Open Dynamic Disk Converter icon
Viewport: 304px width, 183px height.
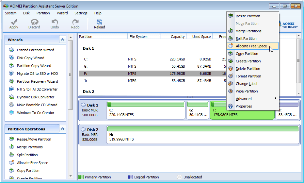tap(11, 97)
